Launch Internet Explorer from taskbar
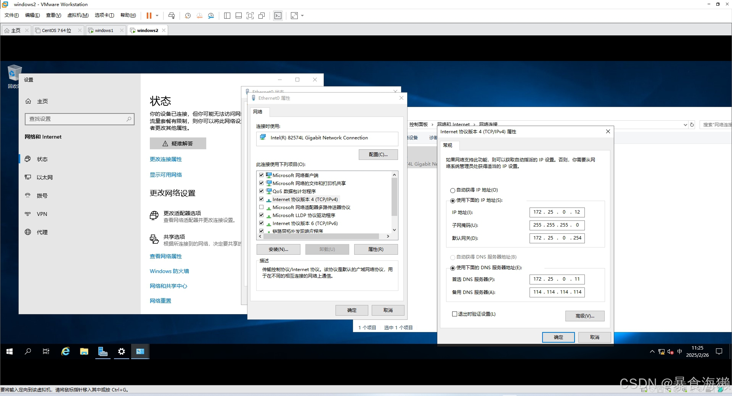 click(x=66, y=351)
